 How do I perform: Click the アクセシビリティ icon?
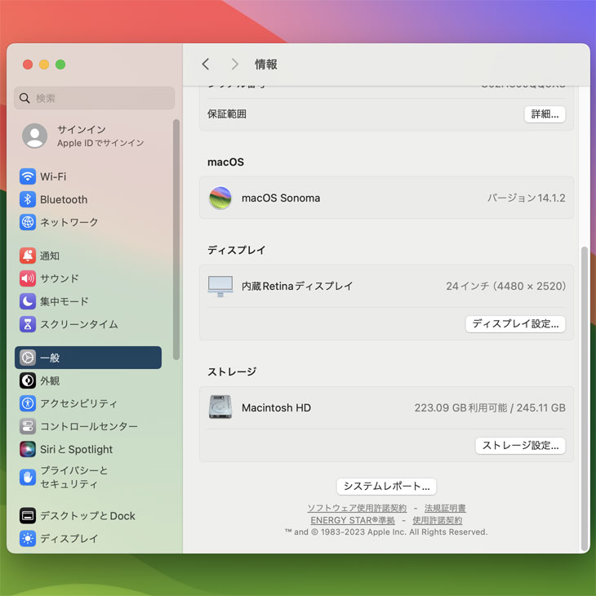(28, 403)
